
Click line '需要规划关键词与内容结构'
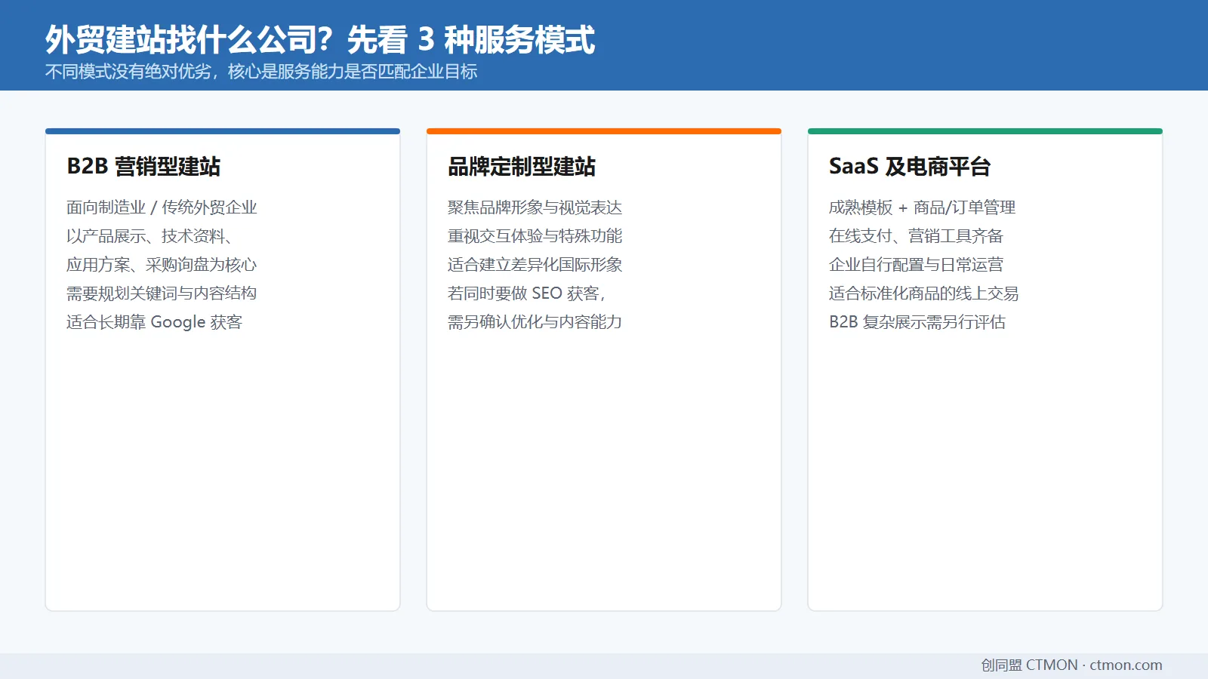tap(162, 293)
